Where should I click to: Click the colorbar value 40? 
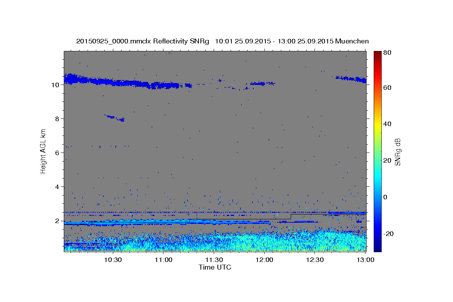click(387, 124)
